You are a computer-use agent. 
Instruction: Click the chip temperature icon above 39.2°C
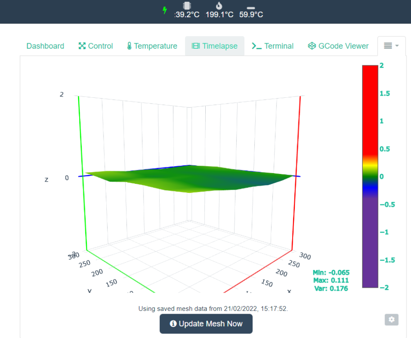click(x=187, y=5)
